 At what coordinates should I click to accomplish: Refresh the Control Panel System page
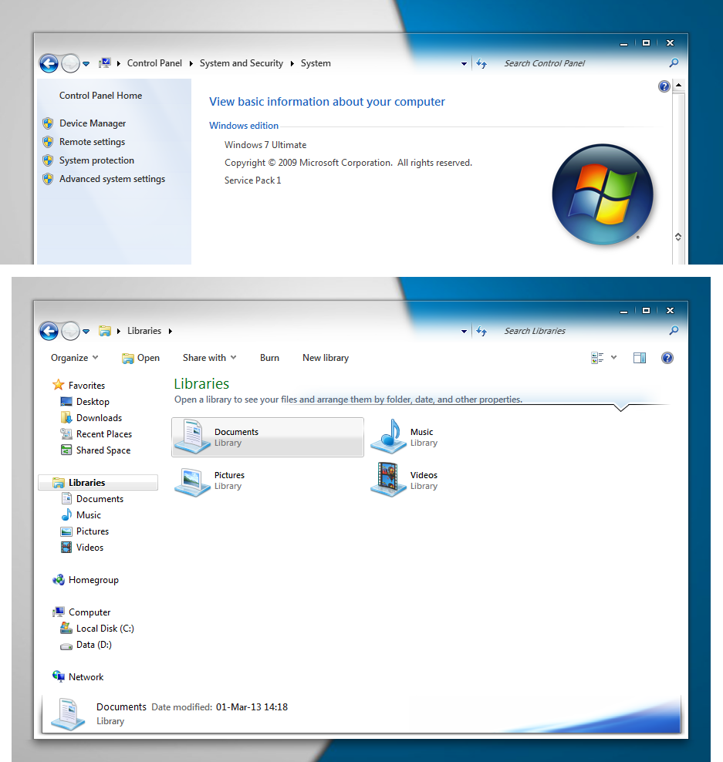click(481, 63)
